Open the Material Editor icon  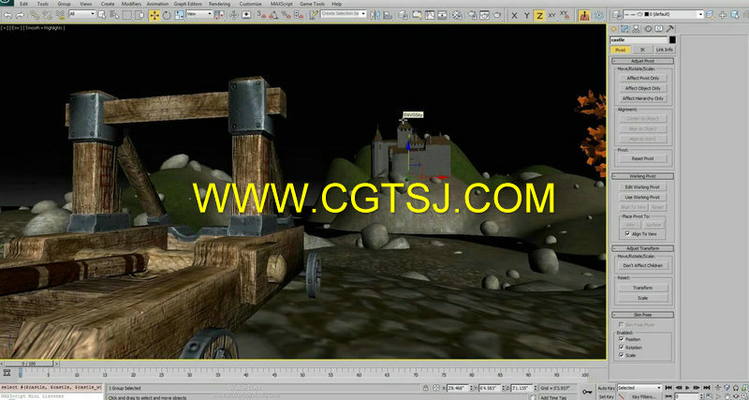[x=457, y=15]
